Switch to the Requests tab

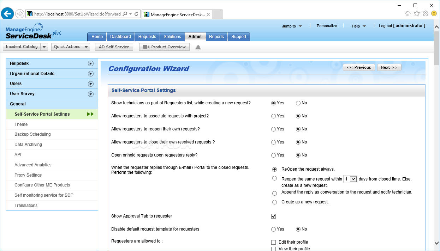147,37
